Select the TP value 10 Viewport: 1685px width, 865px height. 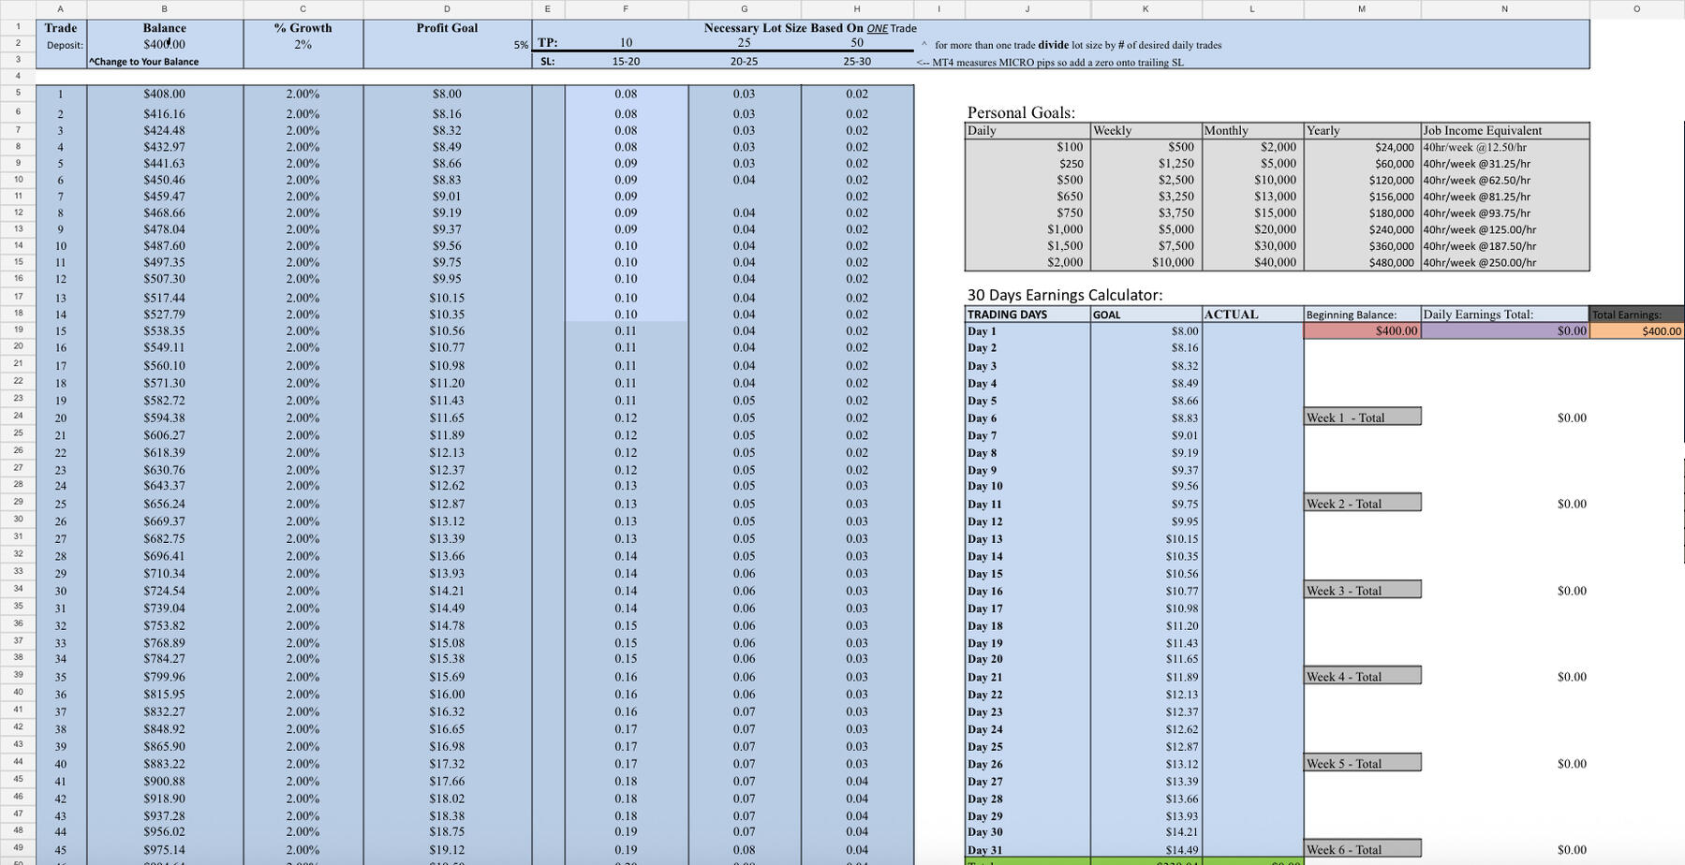626,43
